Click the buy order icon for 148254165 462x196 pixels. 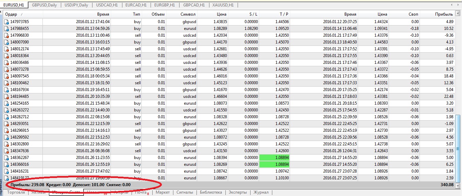[x=6, y=103]
